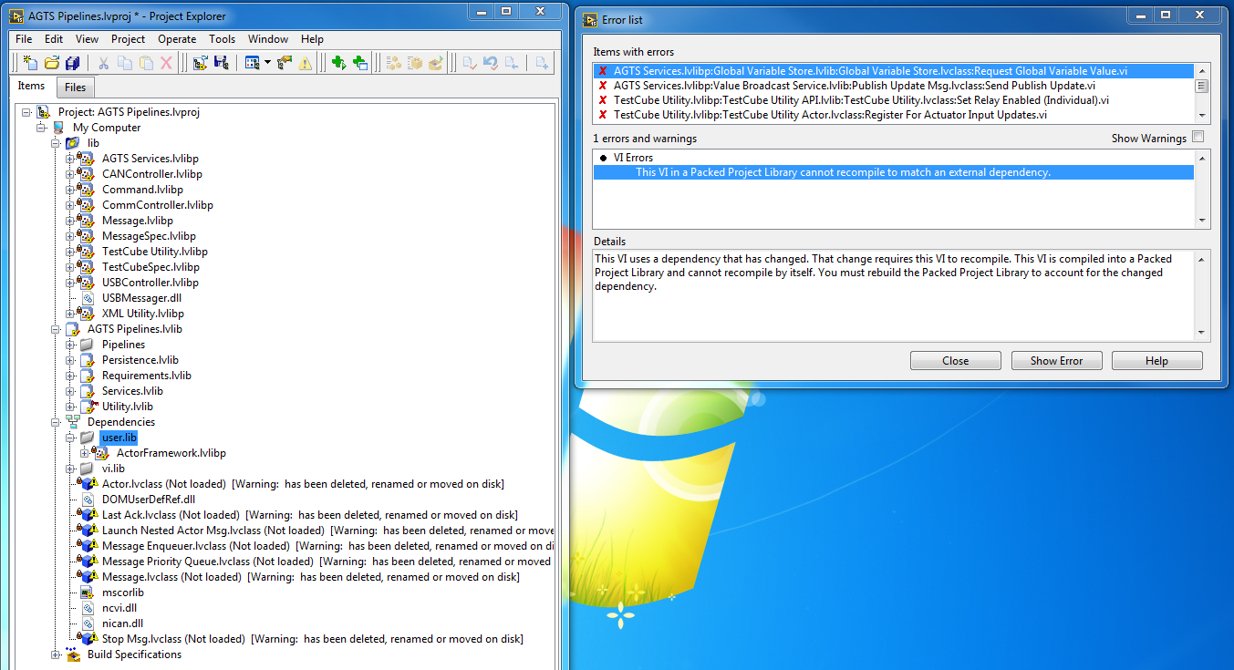This screenshot has height=670, width=1234.
Task: Select Set Relay Enabled (Individual).vi error row
Action: 894,100
